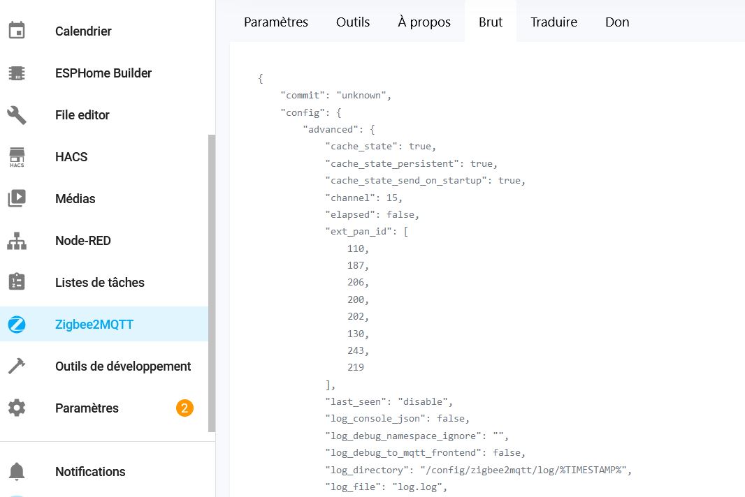This screenshot has width=745, height=497.
Task: Click the Paramètres gear icon
Action: coord(17,408)
